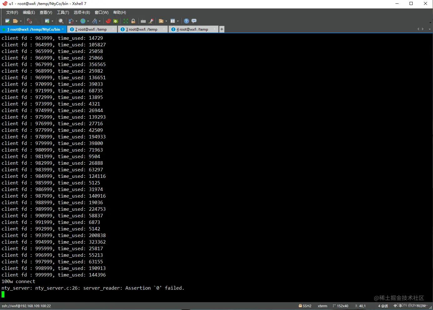Select tab 1 root@wxf: /temp/NtyCo/bin

[33, 29]
